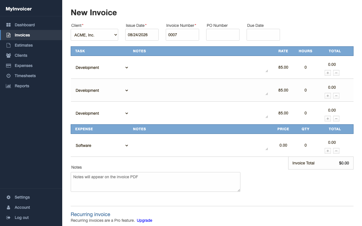
Task: Open the first Development task dropdown
Action: [102, 68]
